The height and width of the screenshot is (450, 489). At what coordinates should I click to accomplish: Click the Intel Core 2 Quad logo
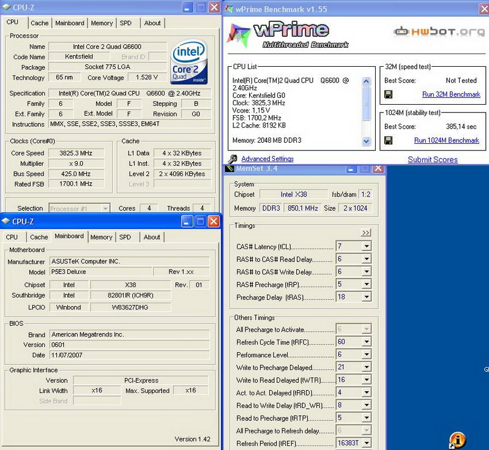pyautogui.click(x=189, y=61)
